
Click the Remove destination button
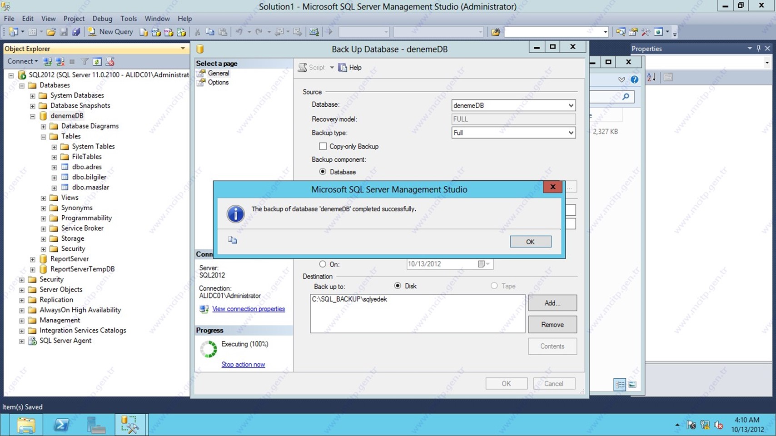coord(552,325)
